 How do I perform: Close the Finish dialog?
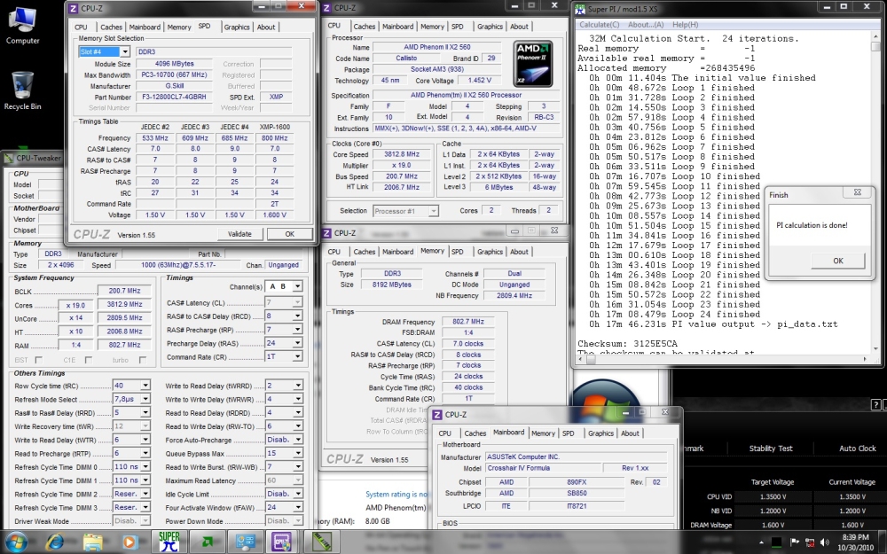click(857, 192)
